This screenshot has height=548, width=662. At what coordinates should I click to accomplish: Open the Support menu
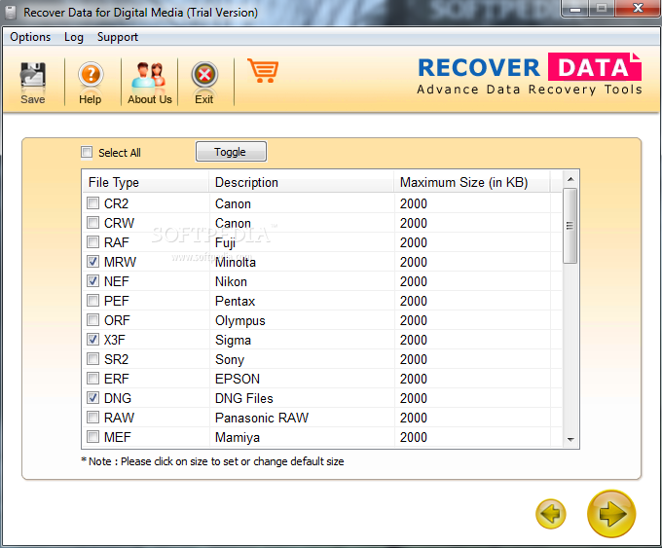click(x=118, y=37)
